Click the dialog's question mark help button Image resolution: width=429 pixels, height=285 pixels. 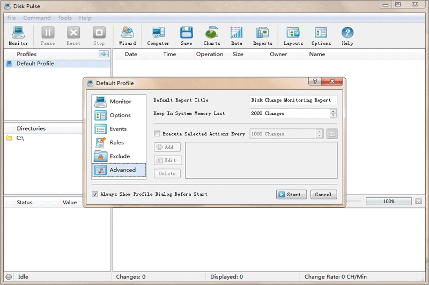(x=315, y=81)
